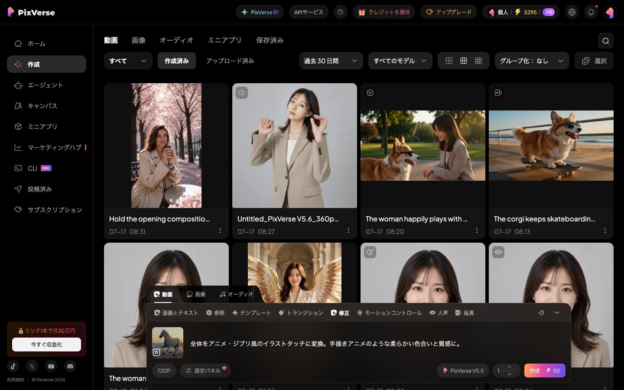Open エージェント in the sidebar
The width and height of the screenshot is (624, 390).
coord(46,85)
